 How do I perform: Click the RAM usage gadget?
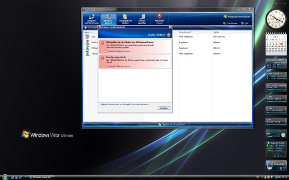point(276,87)
